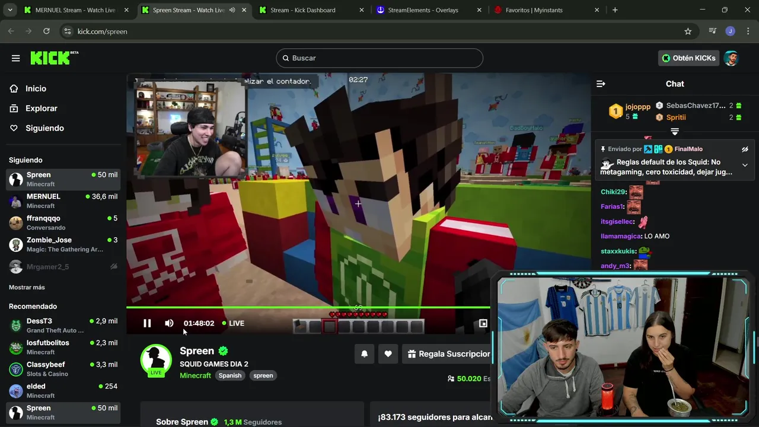Open site information icon in address bar

click(x=67, y=31)
